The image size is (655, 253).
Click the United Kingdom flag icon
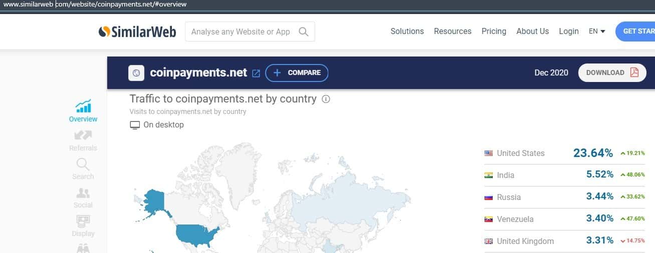[x=489, y=241]
